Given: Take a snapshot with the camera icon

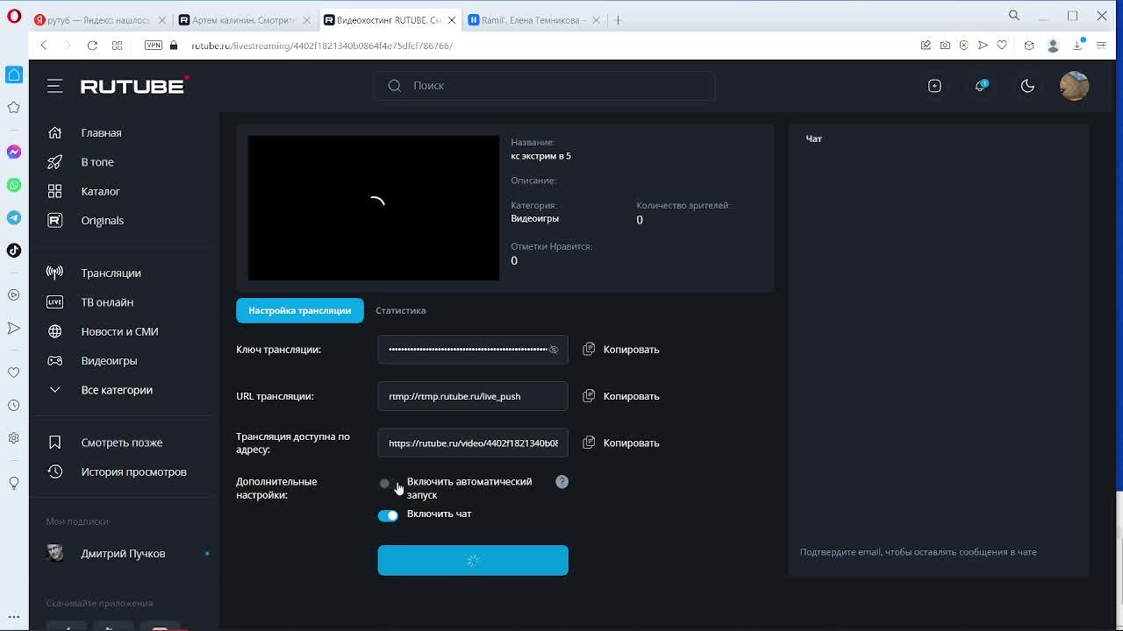Looking at the screenshot, I should (945, 46).
